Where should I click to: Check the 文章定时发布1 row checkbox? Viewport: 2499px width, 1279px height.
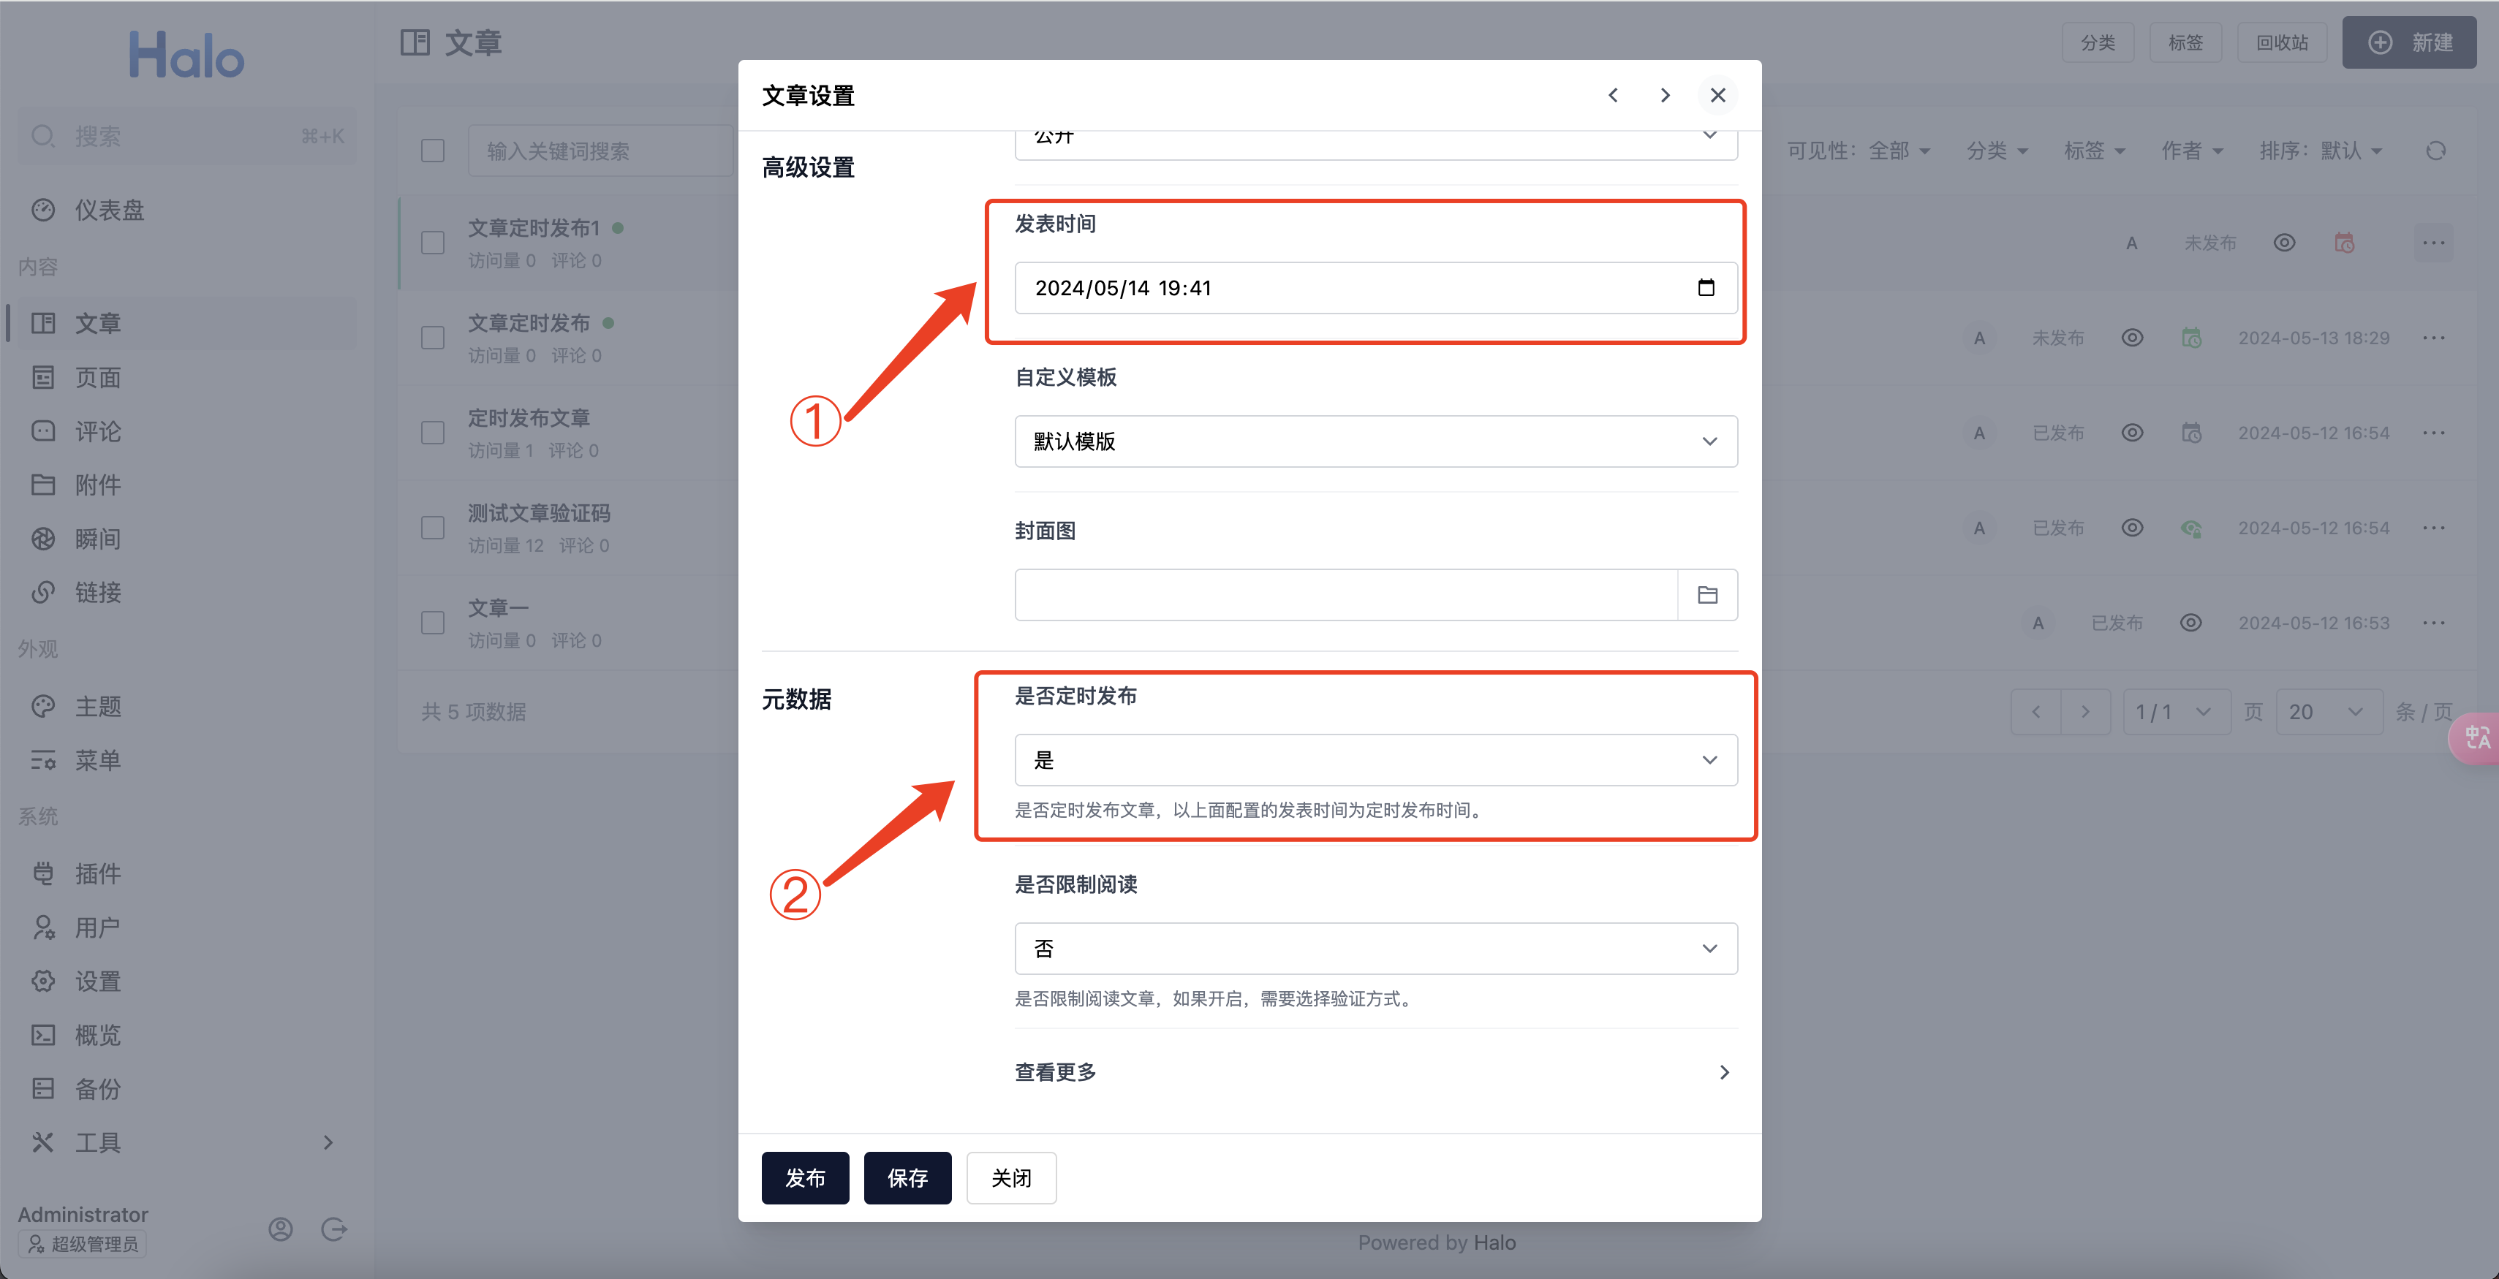[x=433, y=243]
